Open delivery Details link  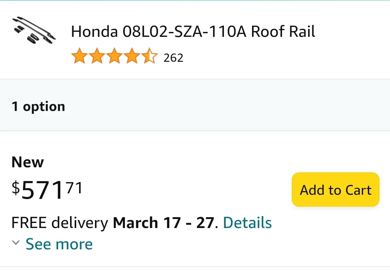click(247, 223)
